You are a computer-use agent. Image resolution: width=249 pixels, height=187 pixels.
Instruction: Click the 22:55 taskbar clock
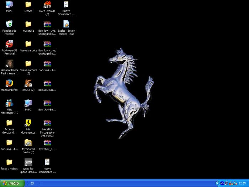click(x=242, y=183)
